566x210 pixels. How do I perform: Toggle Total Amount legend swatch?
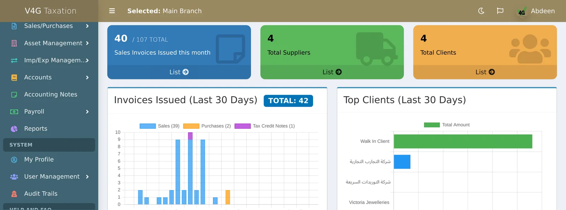(x=432, y=125)
